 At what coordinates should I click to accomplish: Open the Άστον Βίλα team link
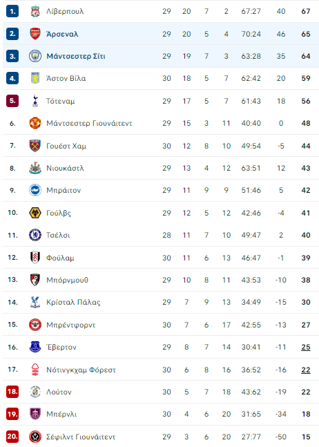click(x=66, y=78)
